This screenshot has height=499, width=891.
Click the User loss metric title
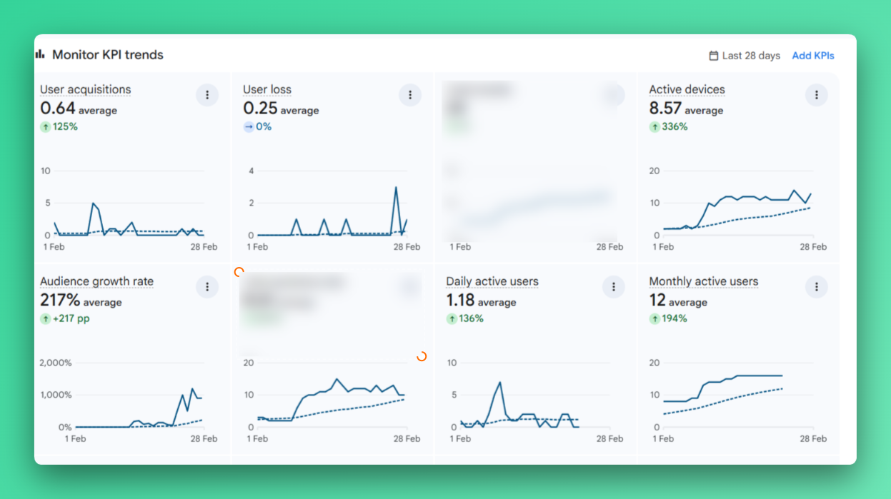pos(267,89)
